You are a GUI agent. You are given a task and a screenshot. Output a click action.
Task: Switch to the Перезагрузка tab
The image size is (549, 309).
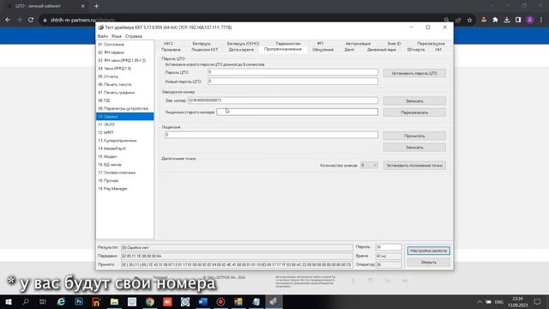(431, 44)
